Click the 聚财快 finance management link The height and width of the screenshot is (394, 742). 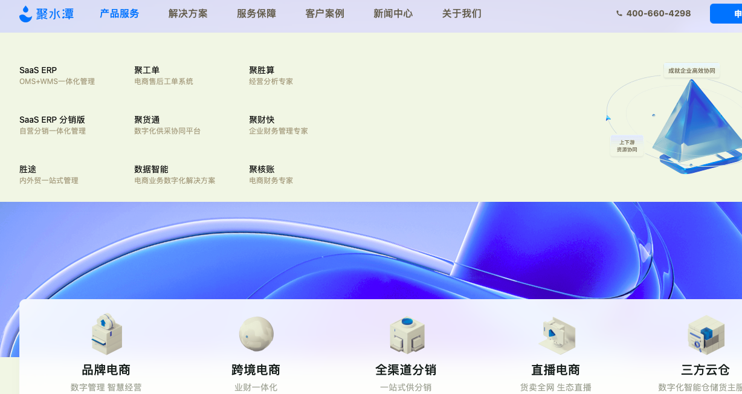pyautogui.click(x=262, y=120)
